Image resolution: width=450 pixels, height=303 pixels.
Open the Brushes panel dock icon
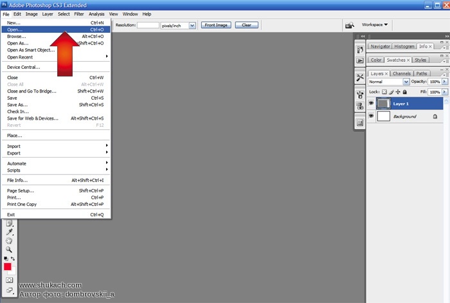360,95
